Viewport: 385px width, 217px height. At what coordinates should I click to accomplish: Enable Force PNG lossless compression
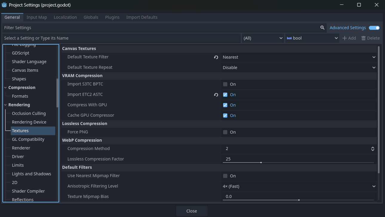click(x=225, y=132)
